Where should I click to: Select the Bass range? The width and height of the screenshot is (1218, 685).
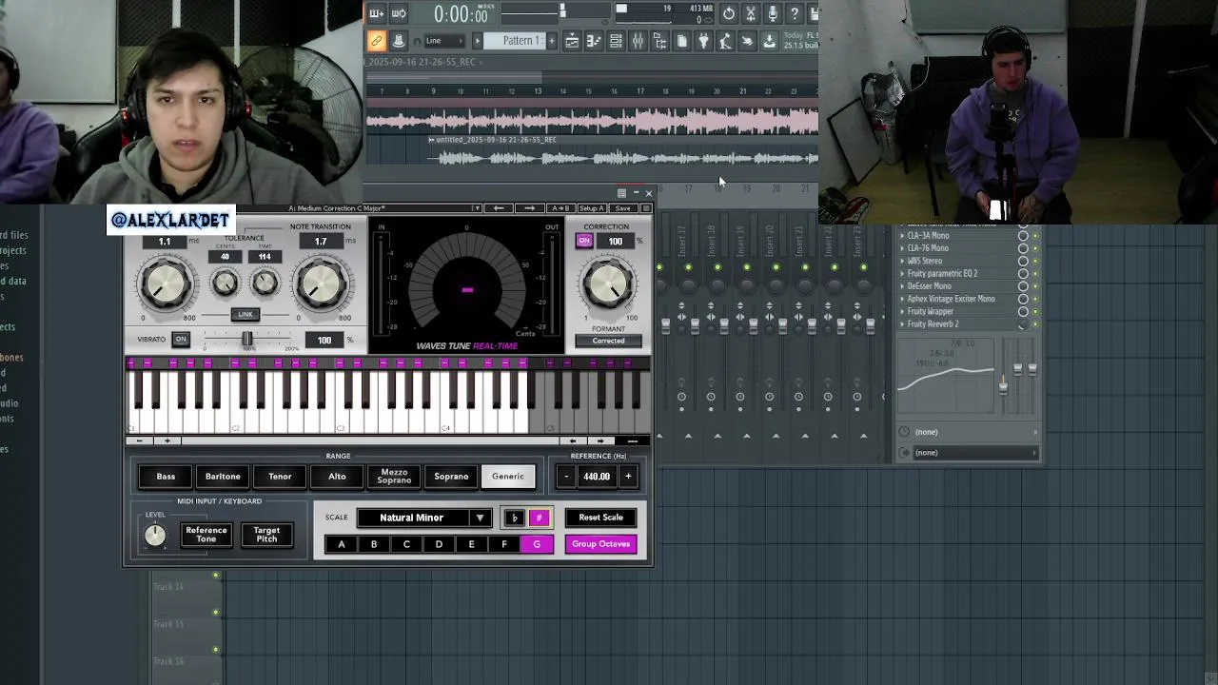pyautogui.click(x=166, y=476)
